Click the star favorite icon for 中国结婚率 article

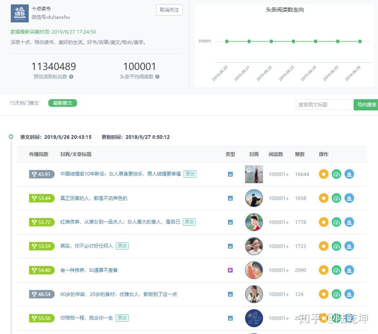pos(324,174)
